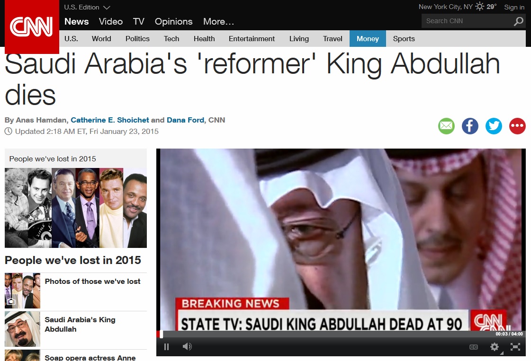Image resolution: width=531 pixels, height=361 pixels.
Task: Seek on the video progress bar
Action: coord(341,335)
